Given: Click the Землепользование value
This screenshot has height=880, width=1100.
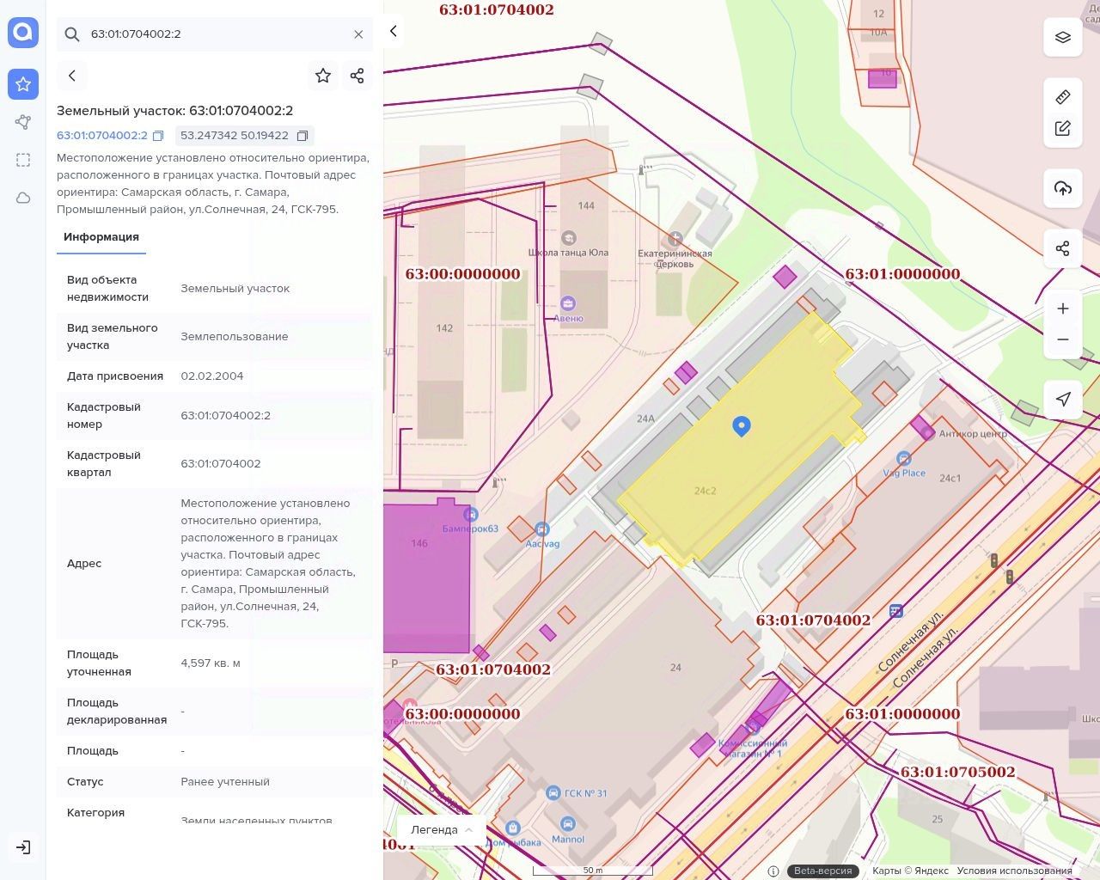Looking at the screenshot, I should coord(235,337).
